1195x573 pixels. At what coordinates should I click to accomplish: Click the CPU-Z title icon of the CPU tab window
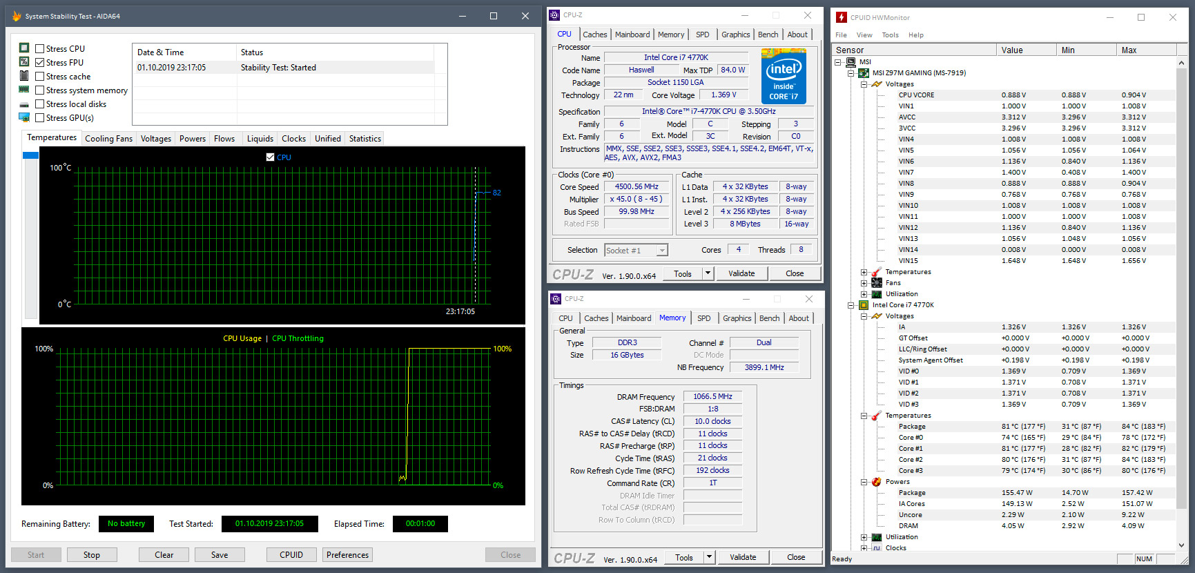[x=554, y=14]
